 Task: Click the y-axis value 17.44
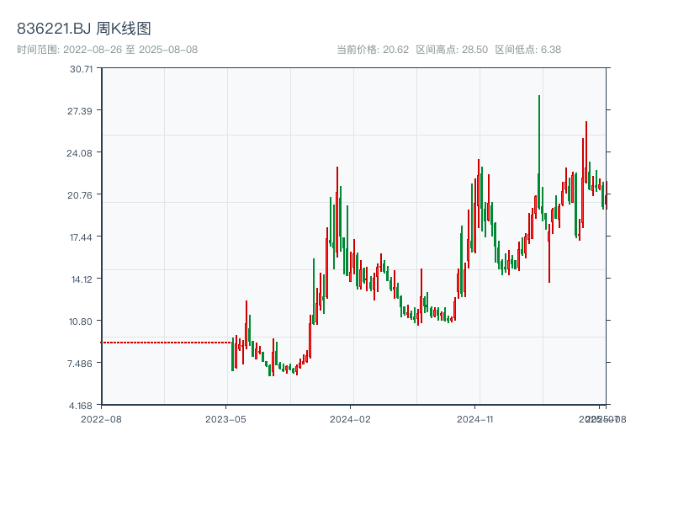coord(81,237)
